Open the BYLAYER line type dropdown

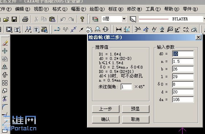point(204,19)
